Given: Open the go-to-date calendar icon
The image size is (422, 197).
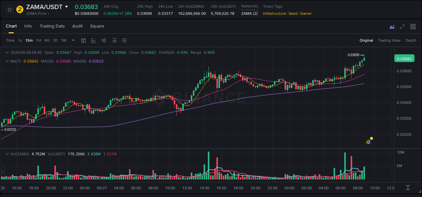Looking at the screenshot, I should coord(83,40).
